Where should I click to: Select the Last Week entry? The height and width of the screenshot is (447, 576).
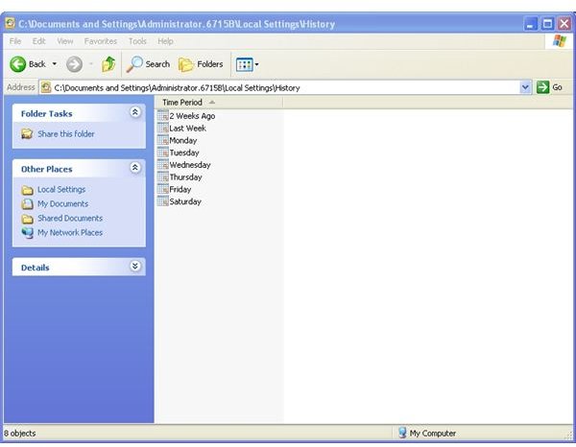188,129
